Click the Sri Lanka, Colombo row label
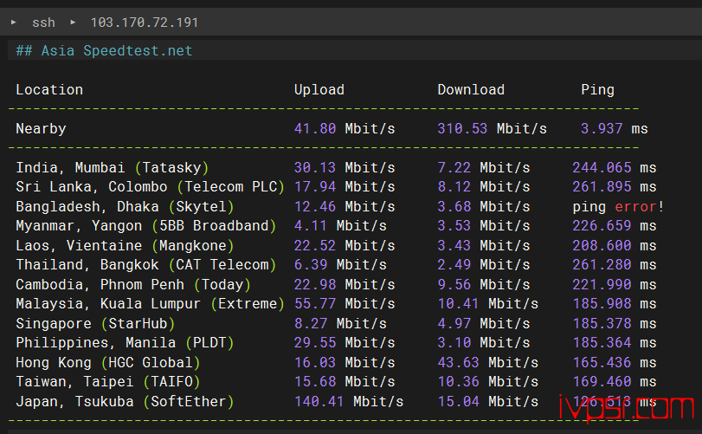The image size is (702, 434). 150,187
